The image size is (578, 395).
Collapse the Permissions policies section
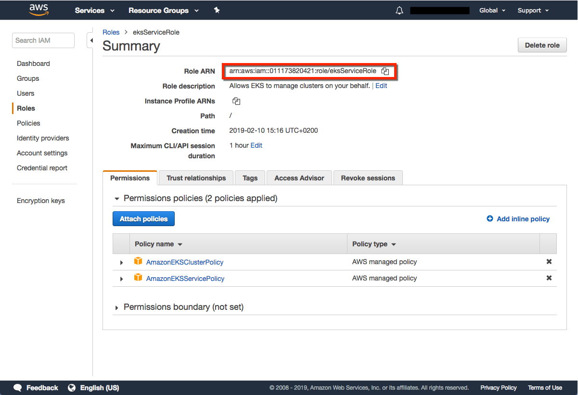pos(116,199)
